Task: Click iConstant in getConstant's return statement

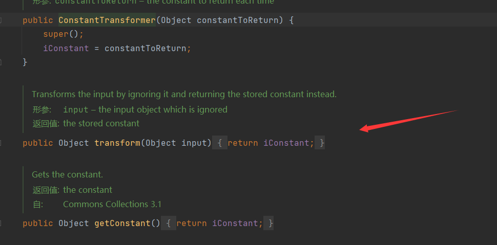Action: [x=235, y=224]
